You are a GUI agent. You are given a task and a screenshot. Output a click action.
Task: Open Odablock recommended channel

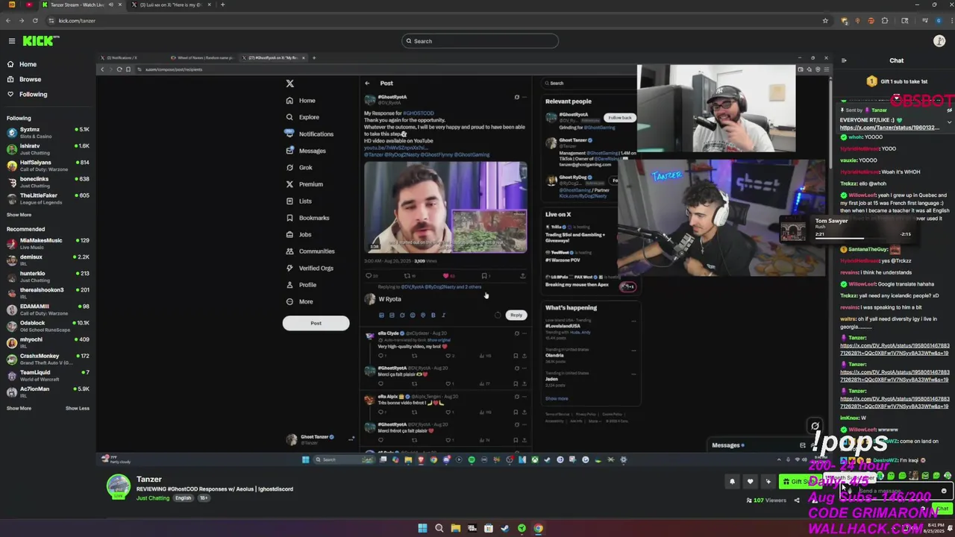point(48,325)
